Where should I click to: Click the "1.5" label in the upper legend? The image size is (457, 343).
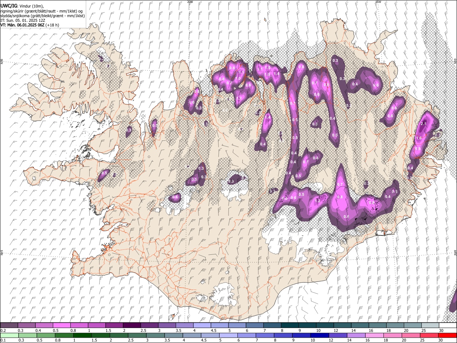(x=108, y=330)
